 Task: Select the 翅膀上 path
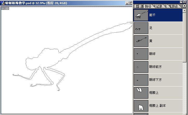coord(158,93)
